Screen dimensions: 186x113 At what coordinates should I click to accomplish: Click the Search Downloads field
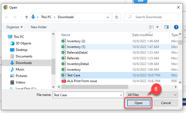click(152, 17)
